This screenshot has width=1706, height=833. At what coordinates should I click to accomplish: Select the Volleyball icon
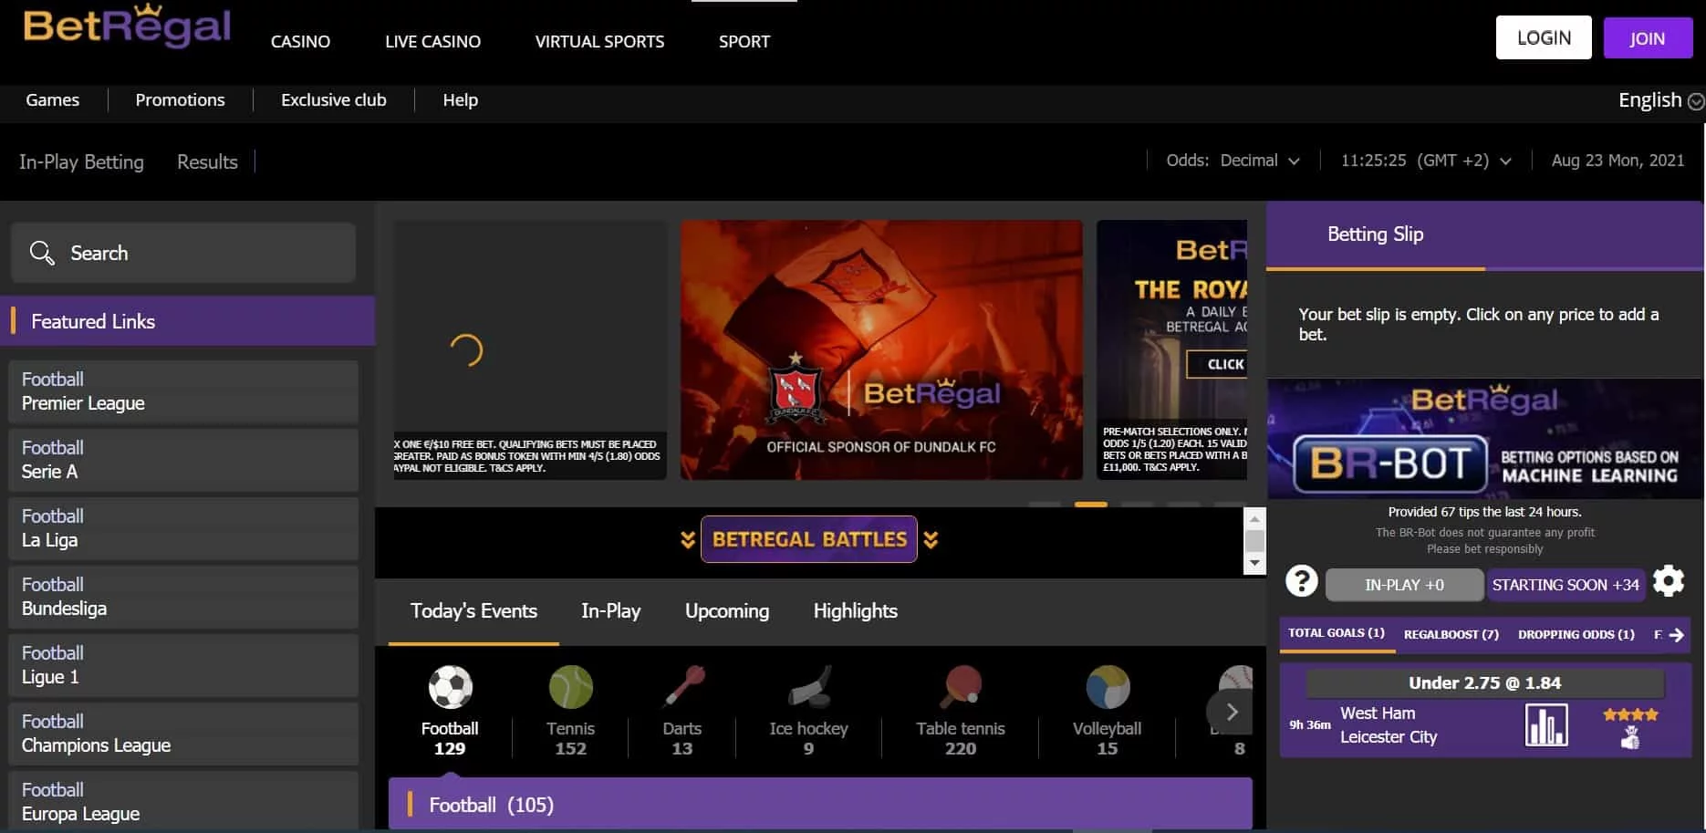1108,687
